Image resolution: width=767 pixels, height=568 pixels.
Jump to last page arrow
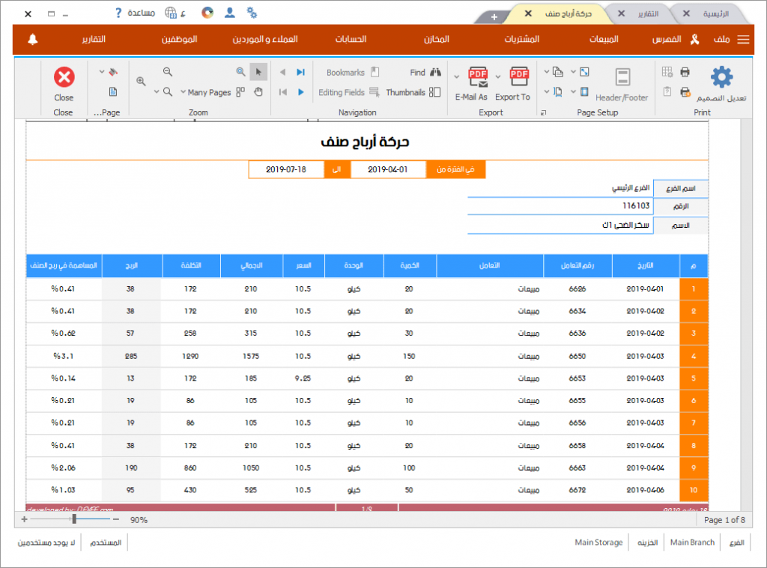point(301,72)
